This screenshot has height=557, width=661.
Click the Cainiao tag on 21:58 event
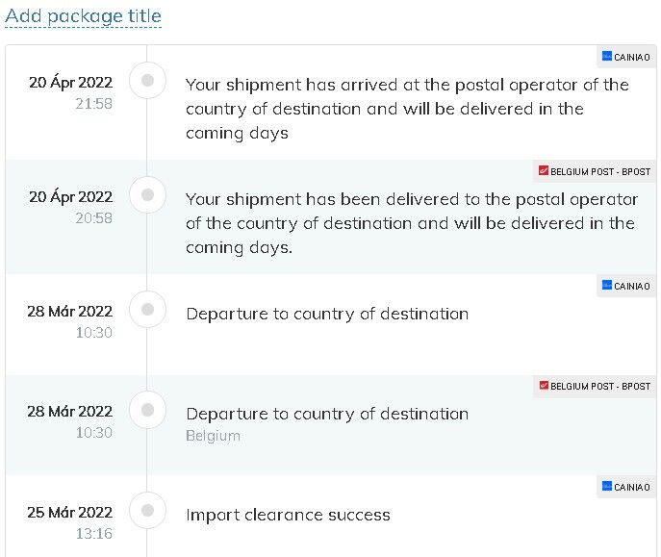[626, 57]
